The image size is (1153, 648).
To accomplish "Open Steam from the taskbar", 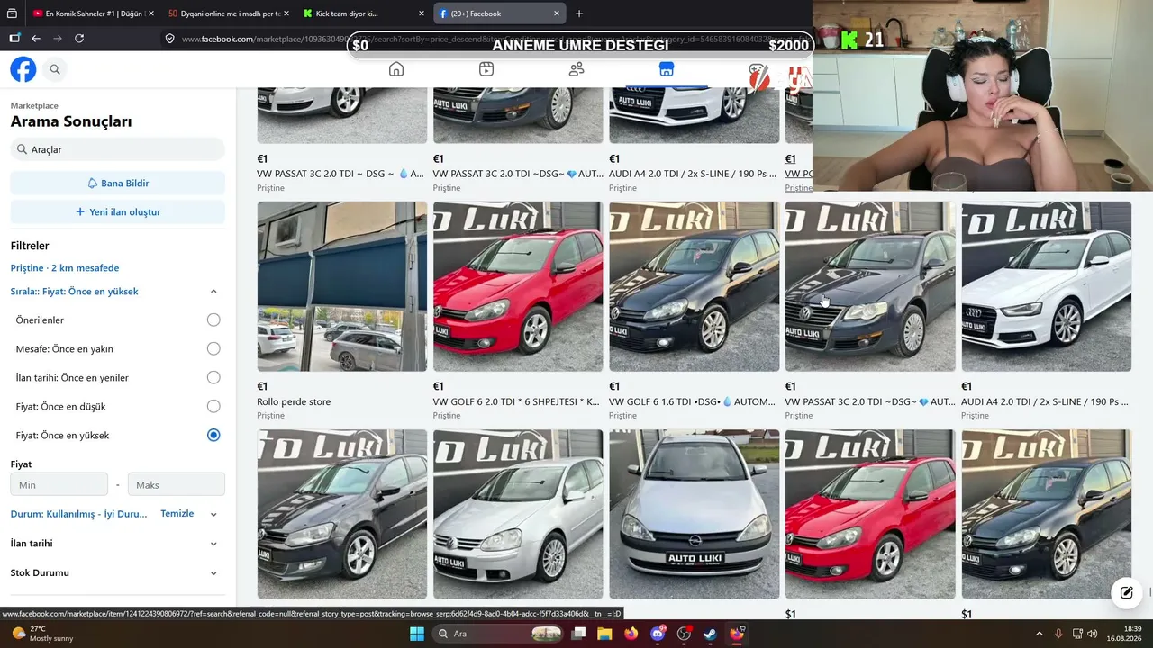I will [710, 634].
